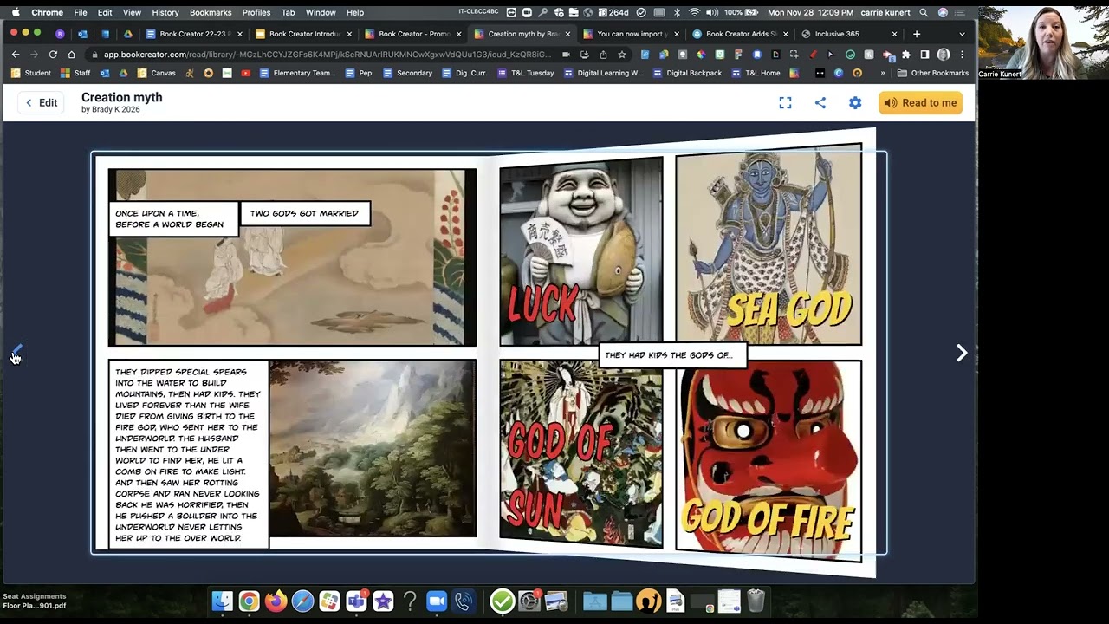The width and height of the screenshot is (1109, 624).
Task: Open the Dig. Curr. bookmark
Action: [x=464, y=73]
